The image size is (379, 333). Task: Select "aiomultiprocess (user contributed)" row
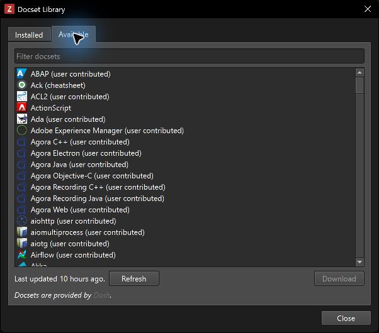coord(185,232)
